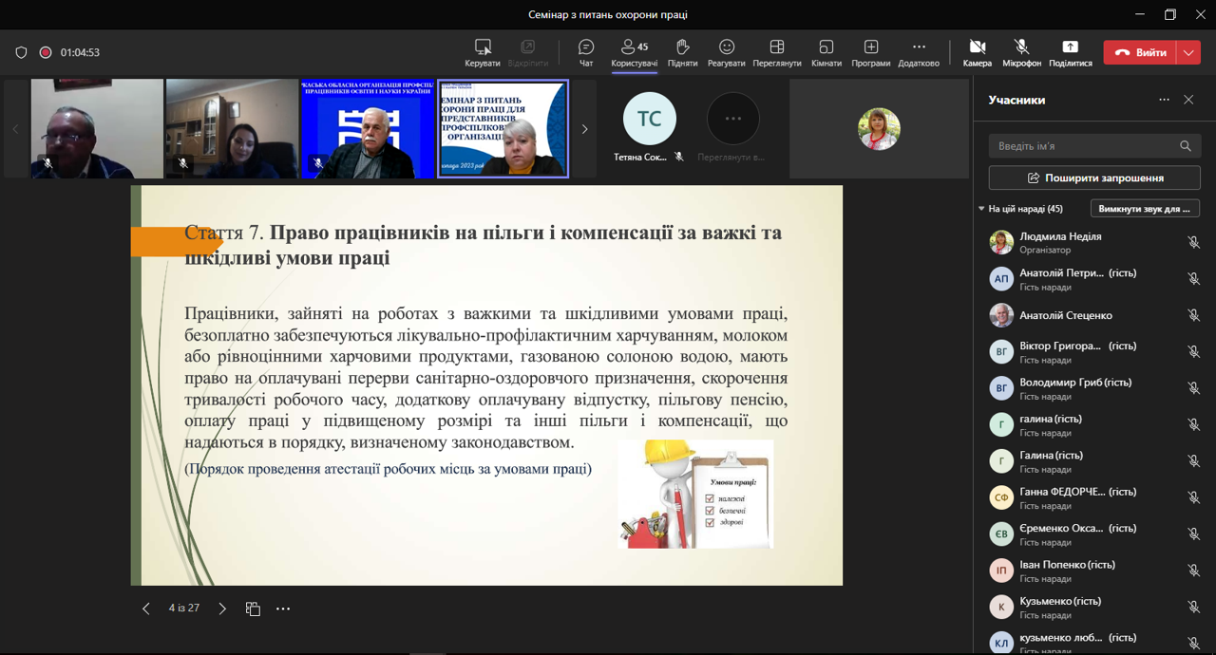Open slide options ellipsis below the presentation
The width and height of the screenshot is (1216, 655).
283,608
